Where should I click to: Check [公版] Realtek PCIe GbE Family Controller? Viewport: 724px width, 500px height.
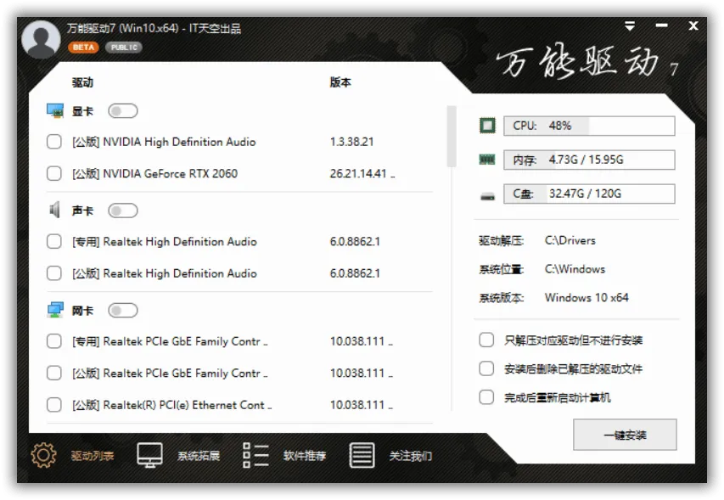tap(54, 373)
